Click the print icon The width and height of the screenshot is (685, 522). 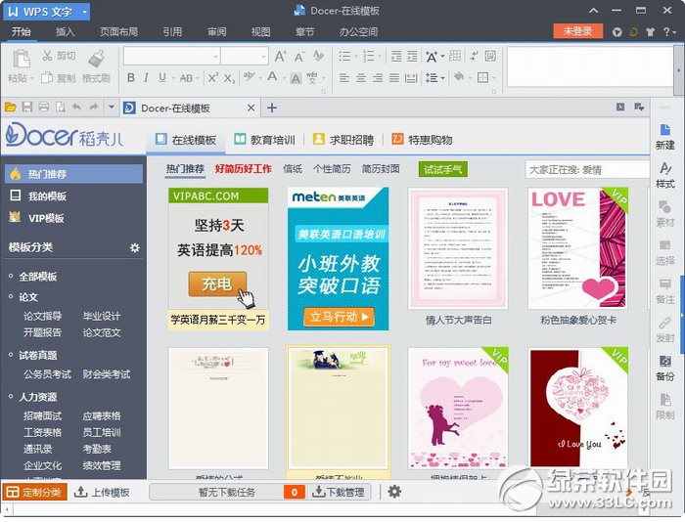pyautogui.click(x=44, y=107)
